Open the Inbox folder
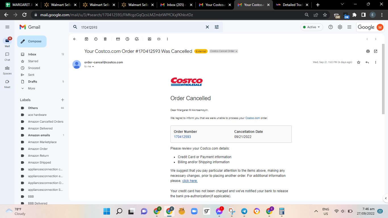This screenshot has height=218, width=388. [32, 54]
